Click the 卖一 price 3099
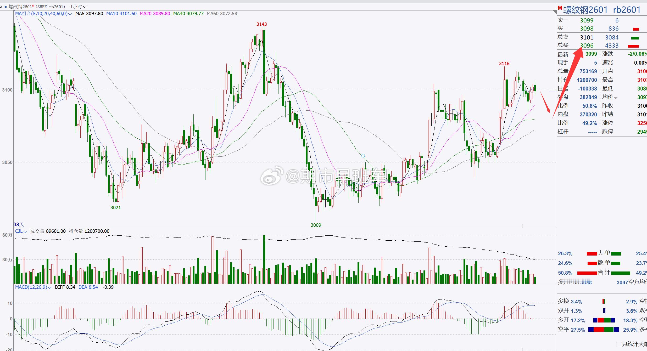This screenshot has height=351, width=647. [x=587, y=20]
